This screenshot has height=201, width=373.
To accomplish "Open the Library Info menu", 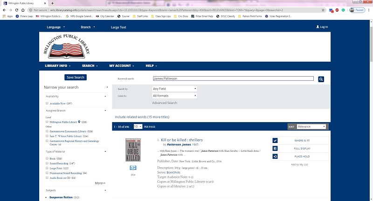I will coord(57,66).
